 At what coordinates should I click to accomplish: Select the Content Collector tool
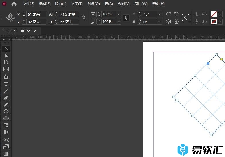click(6, 76)
